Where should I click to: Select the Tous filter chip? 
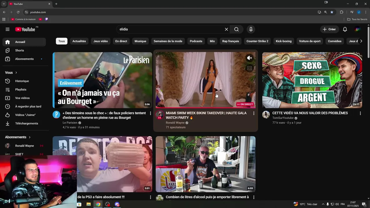[62, 41]
